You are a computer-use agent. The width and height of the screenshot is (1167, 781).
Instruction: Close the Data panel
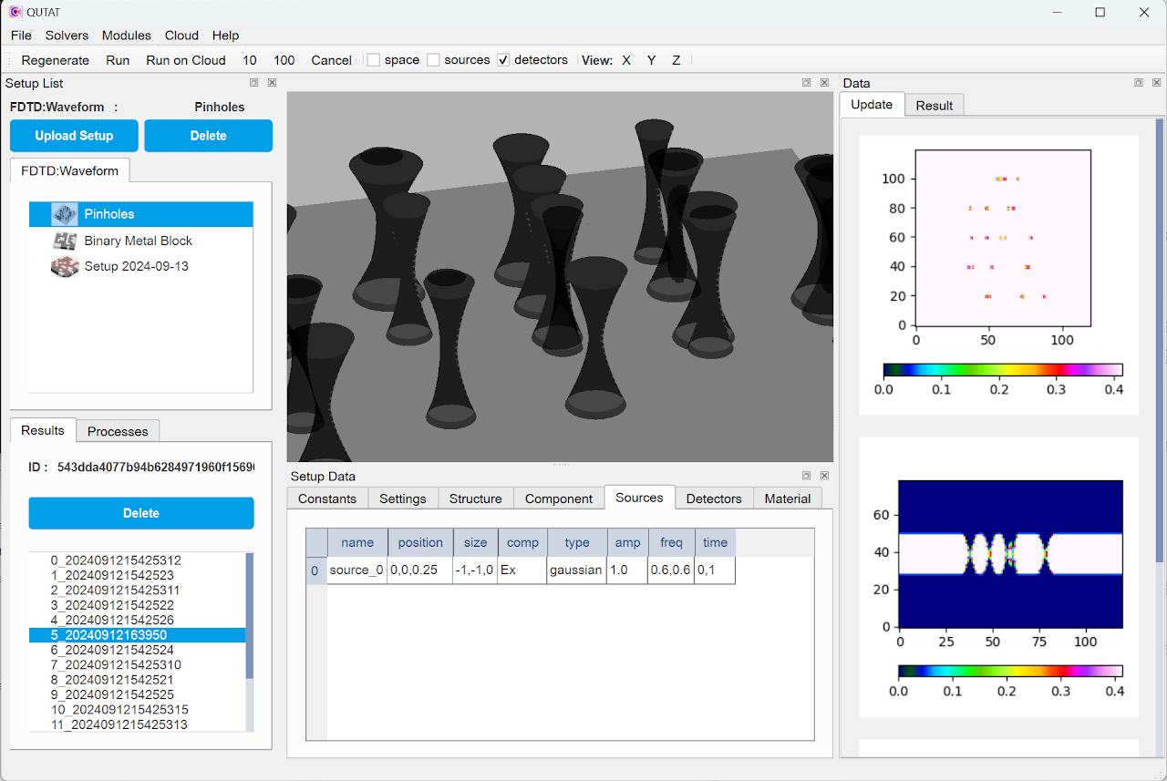click(1156, 83)
